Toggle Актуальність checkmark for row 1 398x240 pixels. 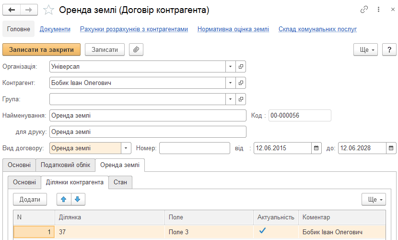pos(262,230)
